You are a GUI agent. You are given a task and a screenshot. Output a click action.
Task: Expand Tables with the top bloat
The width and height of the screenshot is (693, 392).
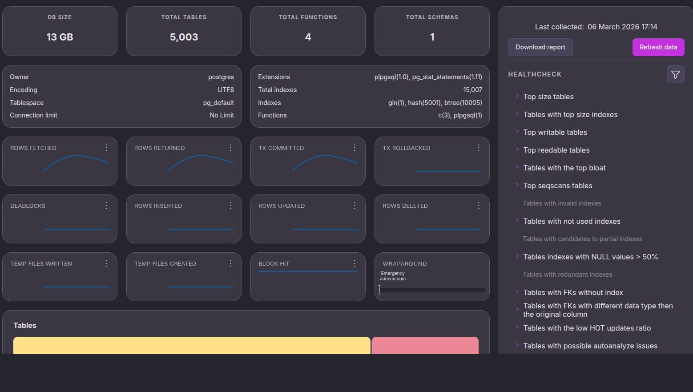[564, 168]
